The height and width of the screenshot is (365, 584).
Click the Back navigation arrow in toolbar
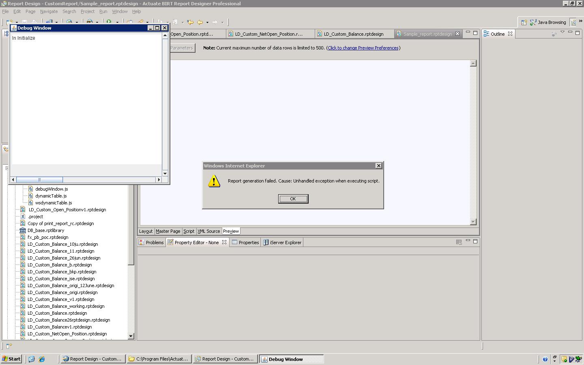(200, 22)
